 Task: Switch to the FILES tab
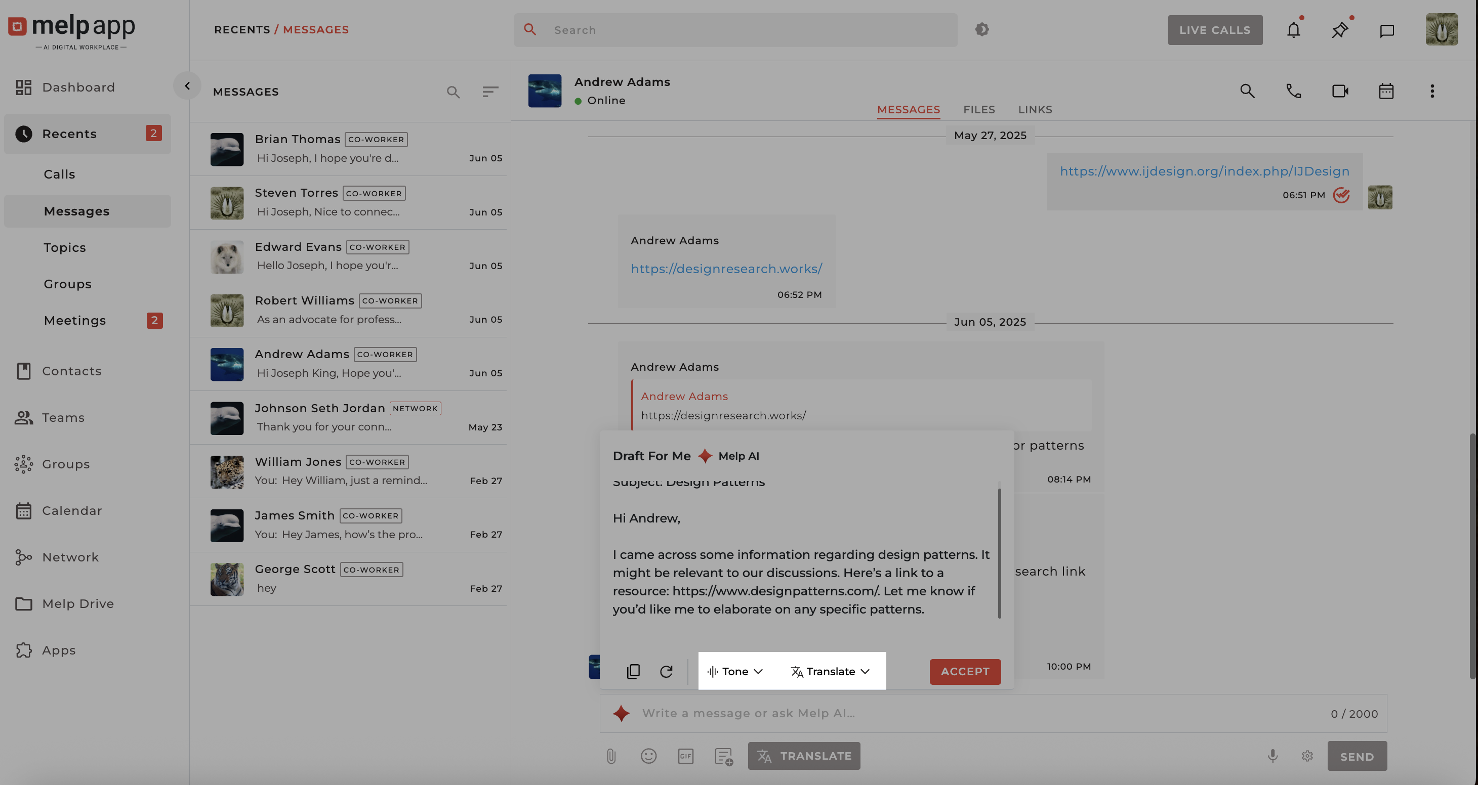pos(979,110)
